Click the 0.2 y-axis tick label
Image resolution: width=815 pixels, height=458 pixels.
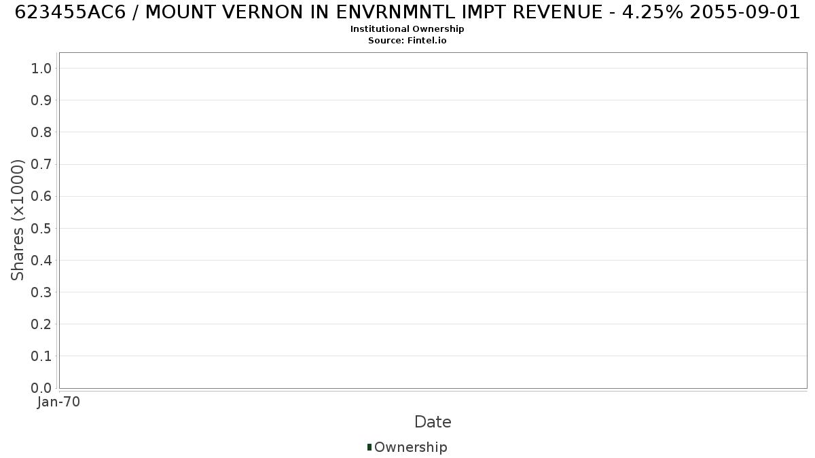point(41,324)
